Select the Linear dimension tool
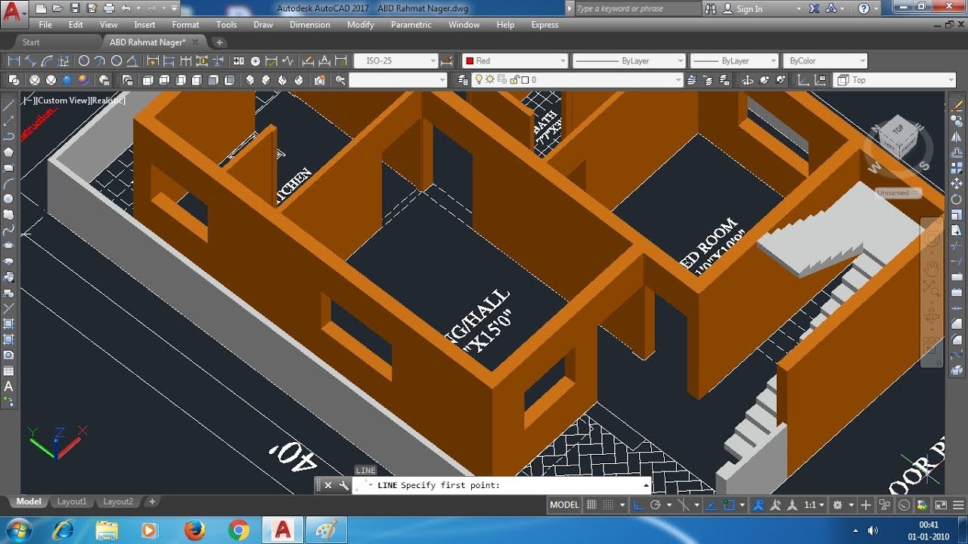Viewport: 968px width, 544px height. click(14, 60)
